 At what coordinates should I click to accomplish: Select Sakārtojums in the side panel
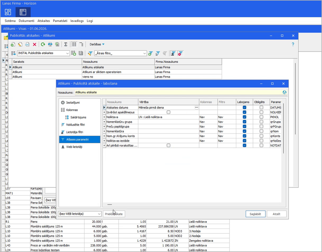tap(80, 117)
